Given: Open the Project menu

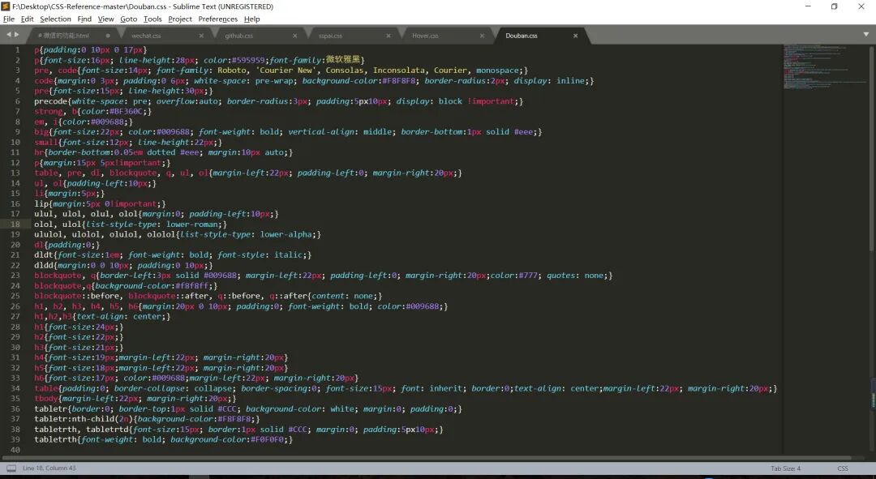Looking at the screenshot, I should (180, 19).
